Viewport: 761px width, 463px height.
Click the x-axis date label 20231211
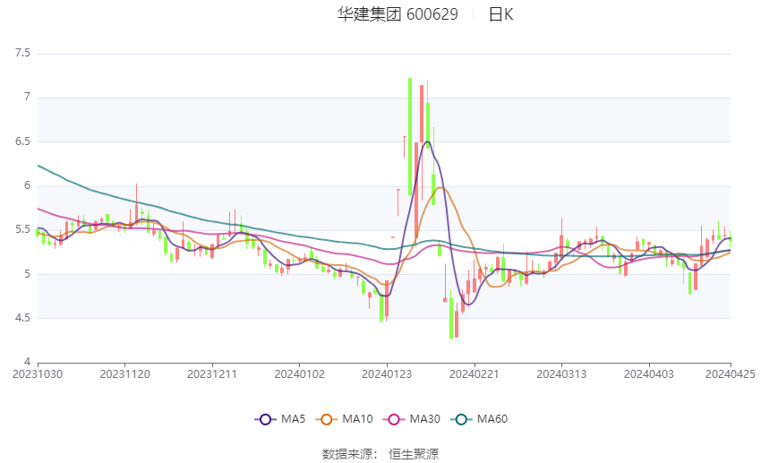[212, 374]
